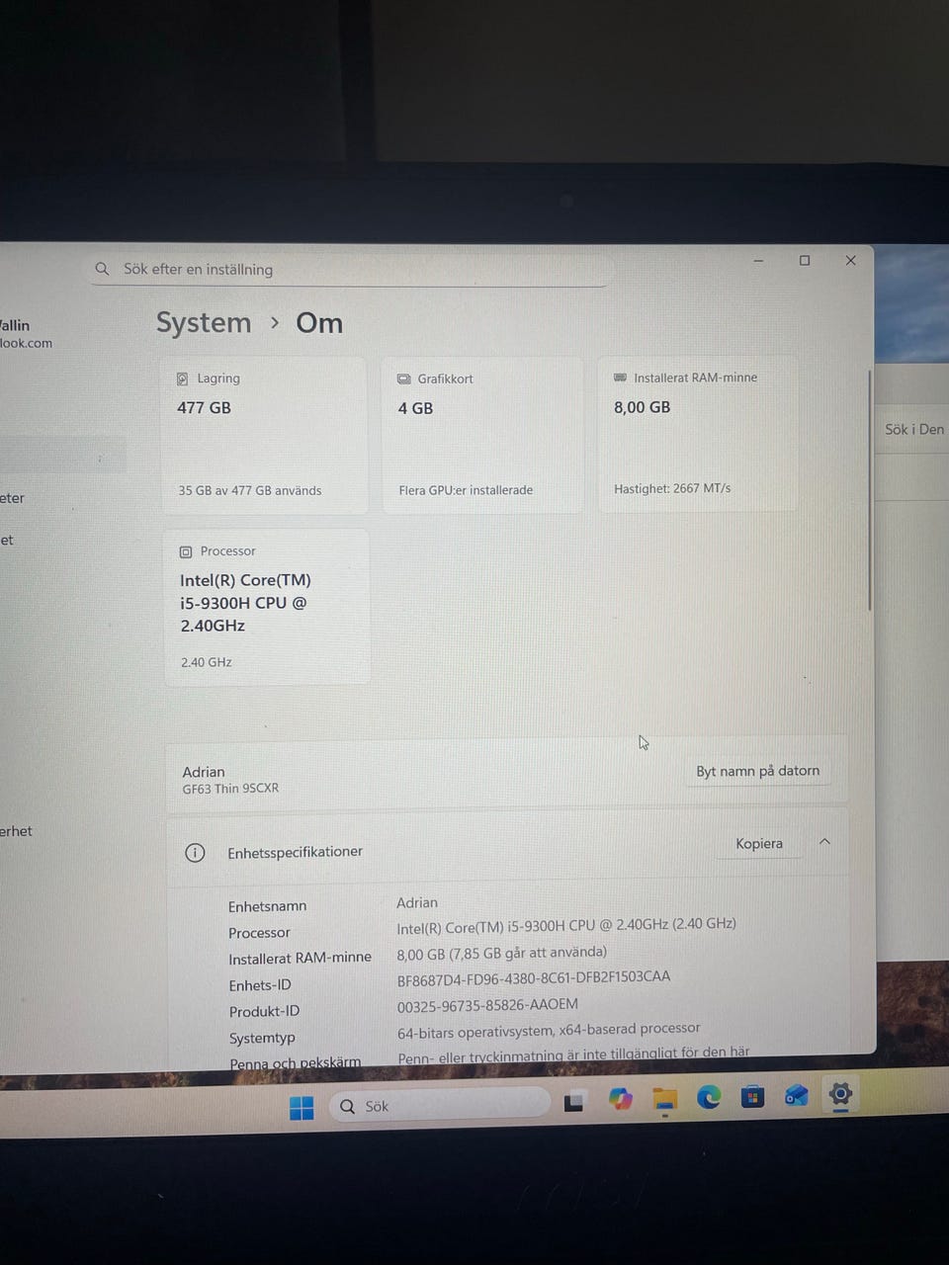Click the device model 'GF63 Thin 9SCXR'

(x=230, y=789)
